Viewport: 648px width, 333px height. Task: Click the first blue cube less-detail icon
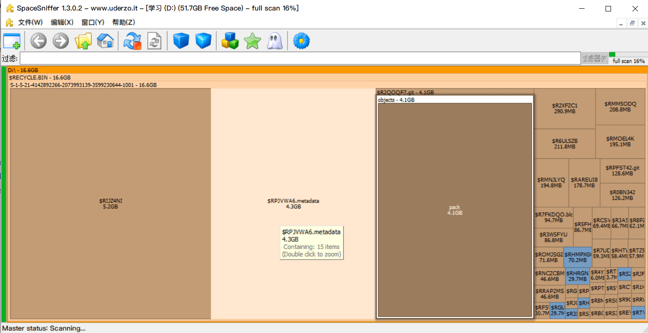(181, 42)
